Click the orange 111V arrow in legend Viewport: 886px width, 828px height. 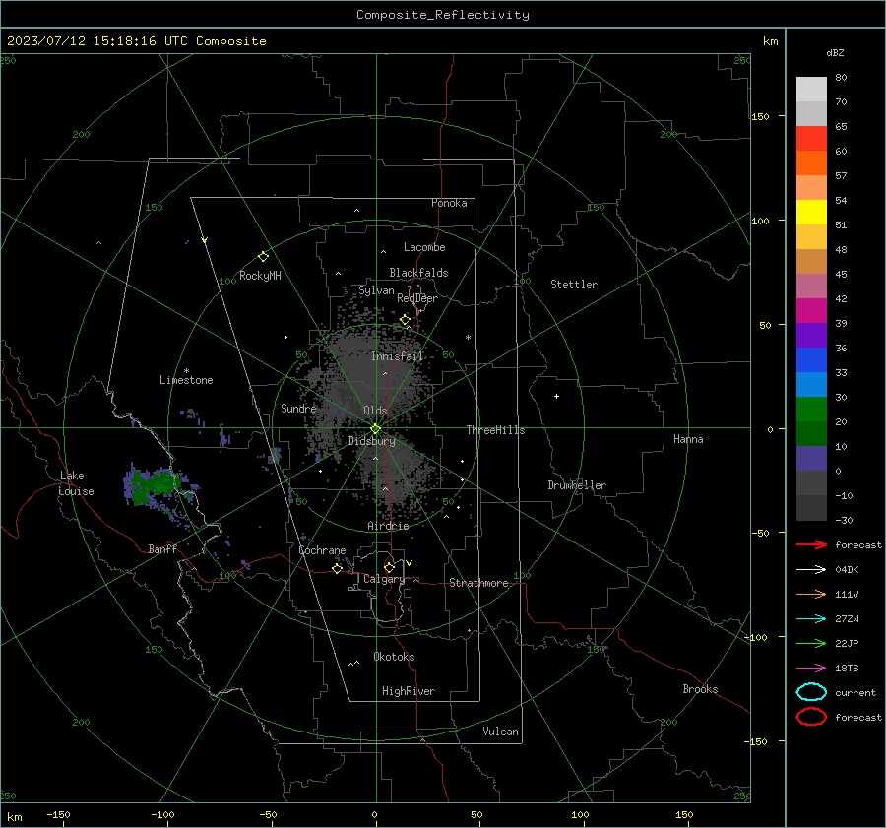811,594
